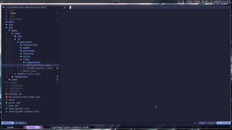Click Top position indicator in statusline
The image size is (232, 130).
point(202,123)
